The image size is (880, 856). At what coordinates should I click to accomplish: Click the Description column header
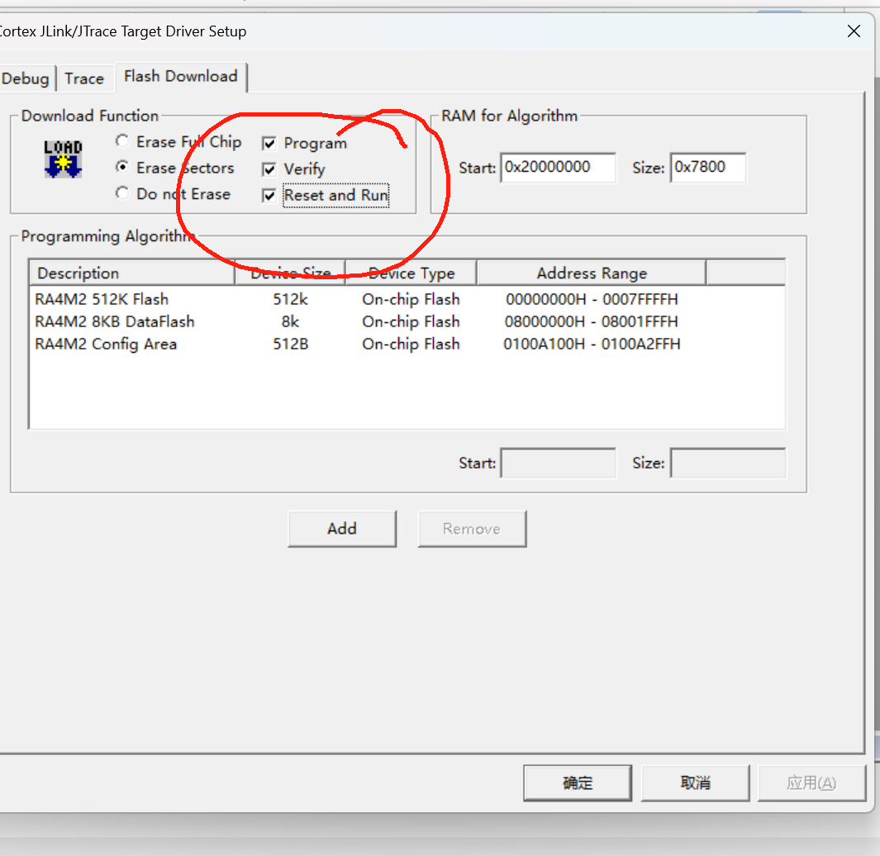click(x=132, y=273)
